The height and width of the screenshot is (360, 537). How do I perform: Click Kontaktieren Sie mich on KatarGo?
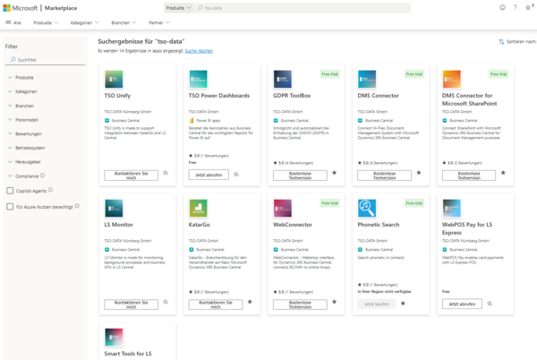coord(216,304)
